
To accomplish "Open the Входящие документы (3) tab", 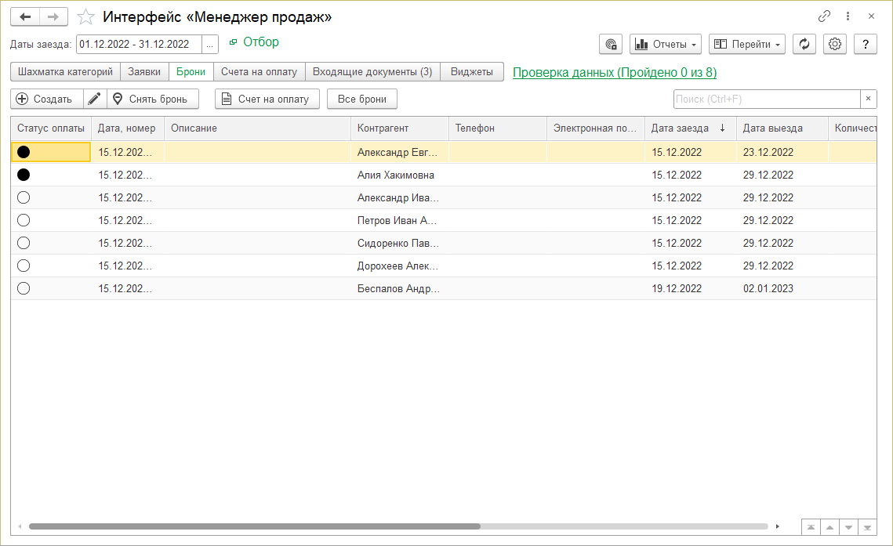I will (372, 71).
